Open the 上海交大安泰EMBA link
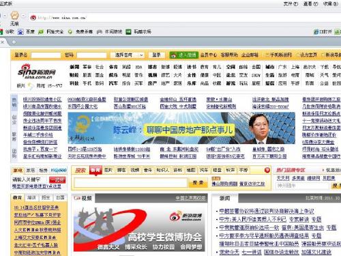 [x=35, y=238]
